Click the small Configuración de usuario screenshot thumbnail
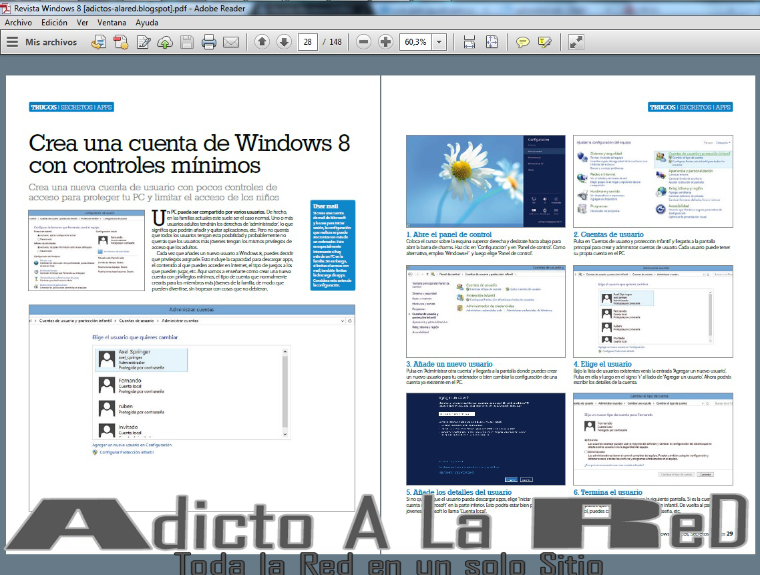760x575 pixels. point(87,250)
